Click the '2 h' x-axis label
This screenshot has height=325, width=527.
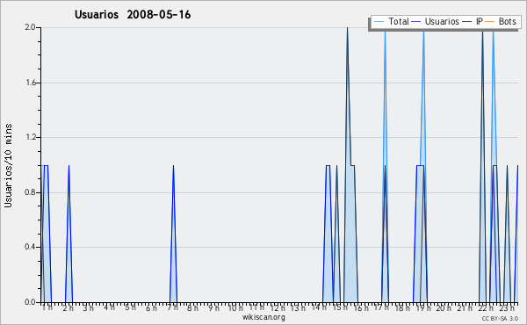68,307
